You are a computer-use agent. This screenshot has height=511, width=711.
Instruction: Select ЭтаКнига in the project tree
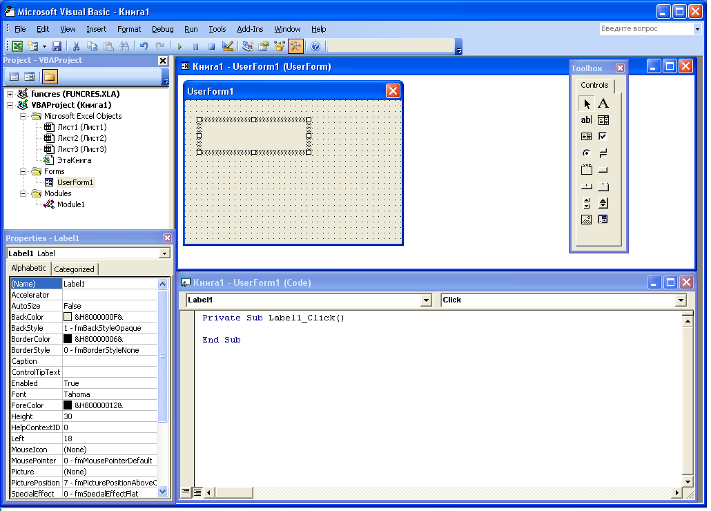(x=74, y=160)
